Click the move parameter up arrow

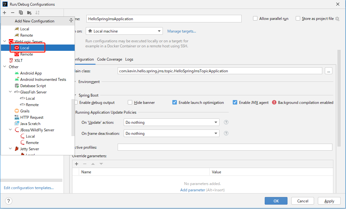point(93,164)
